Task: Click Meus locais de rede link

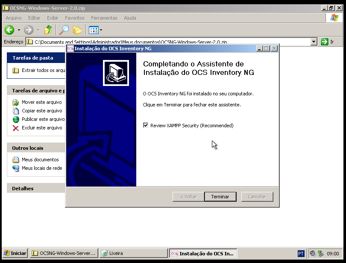Action: (42, 168)
